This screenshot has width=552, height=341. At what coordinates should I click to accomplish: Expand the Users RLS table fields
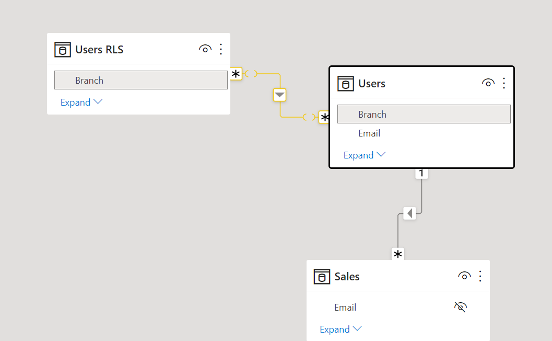coord(81,103)
